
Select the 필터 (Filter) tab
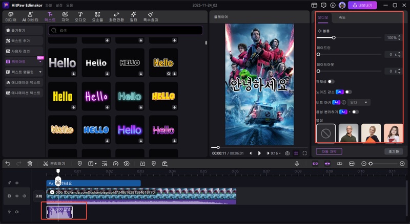coord(134,16)
